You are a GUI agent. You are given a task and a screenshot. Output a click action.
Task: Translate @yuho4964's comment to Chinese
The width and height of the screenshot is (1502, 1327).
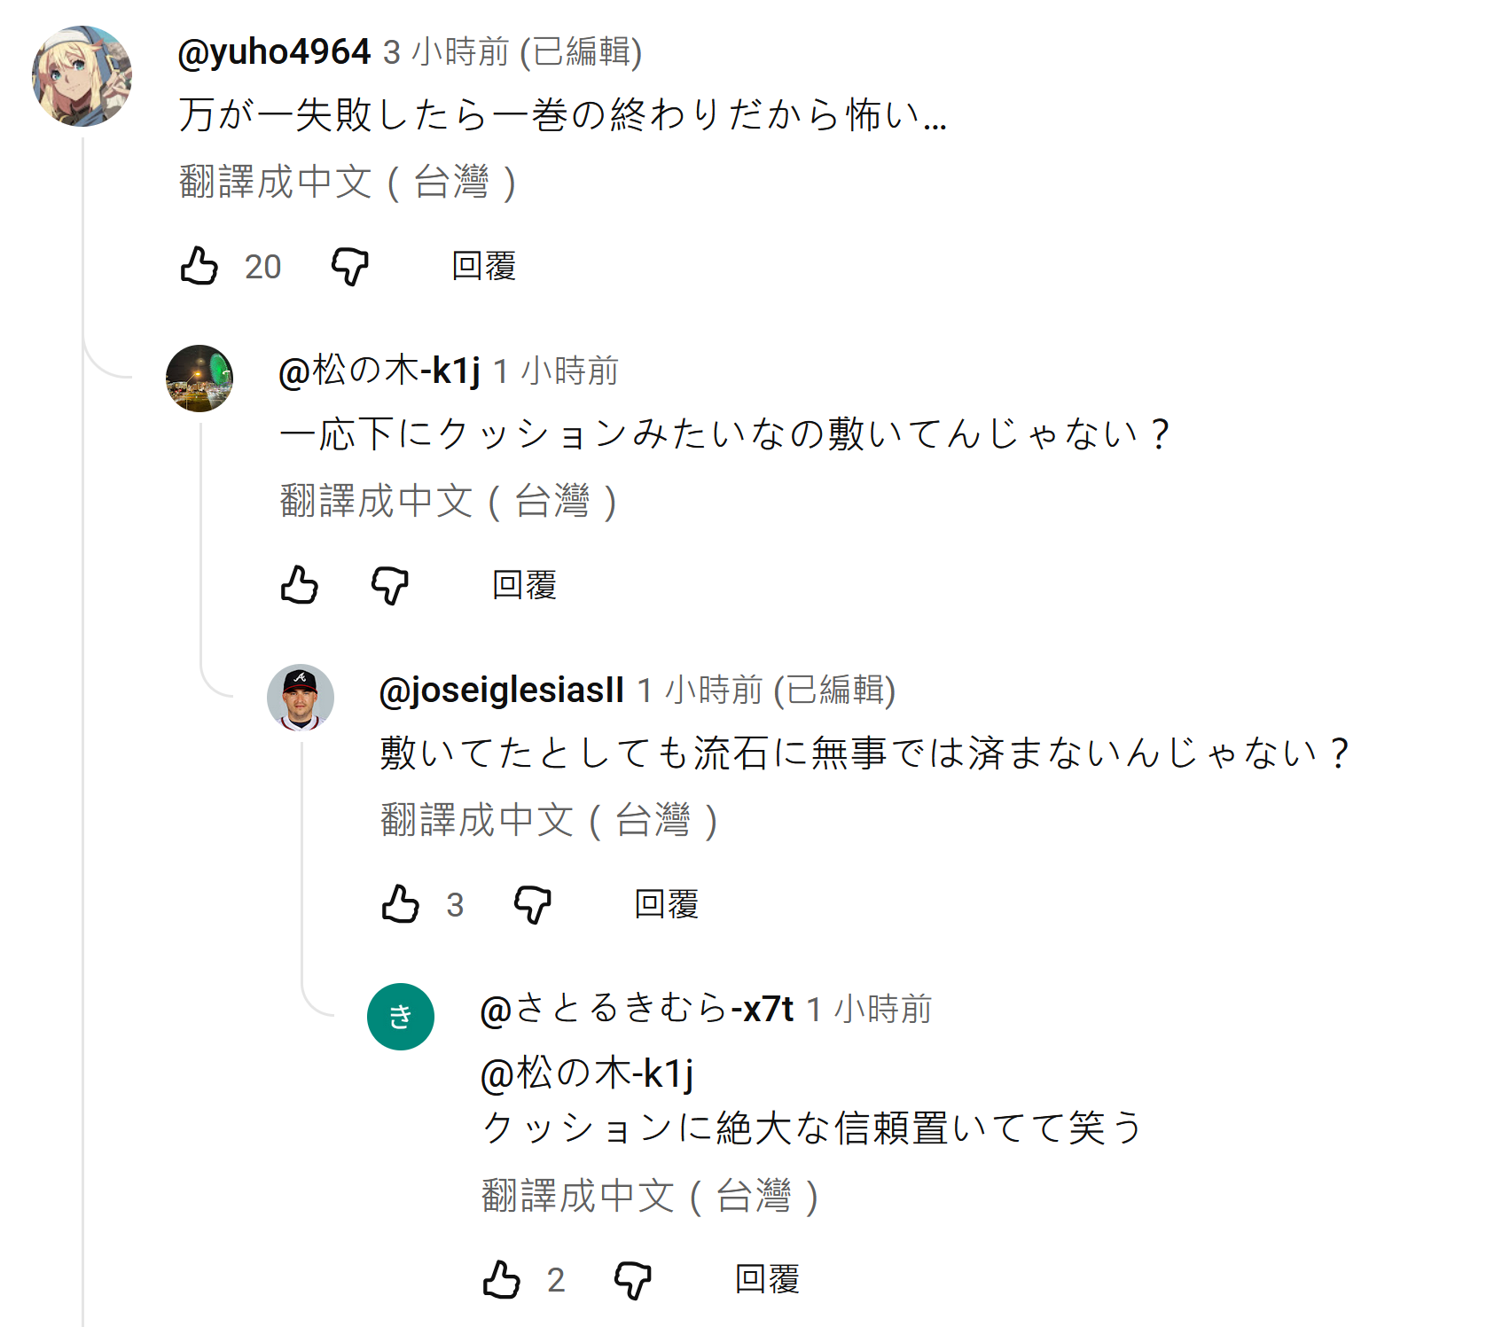click(347, 183)
